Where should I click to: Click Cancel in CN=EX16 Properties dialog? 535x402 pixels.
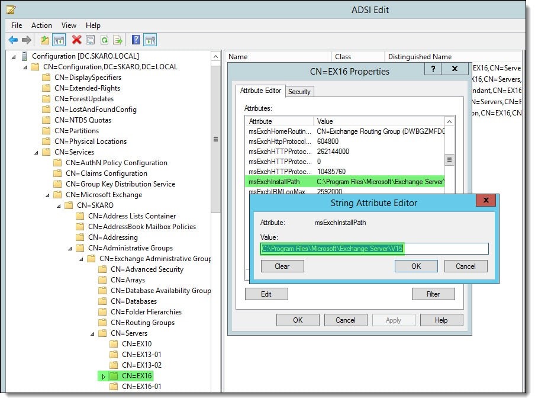point(345,320)
